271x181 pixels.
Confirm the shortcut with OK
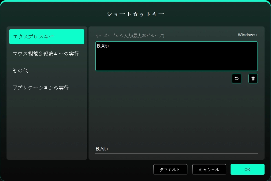(x=247, y=170)
